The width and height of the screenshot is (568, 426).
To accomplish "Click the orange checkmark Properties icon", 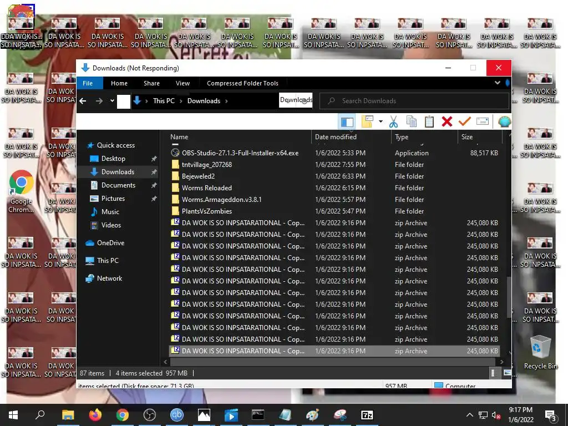I will (x=464, y=121).
